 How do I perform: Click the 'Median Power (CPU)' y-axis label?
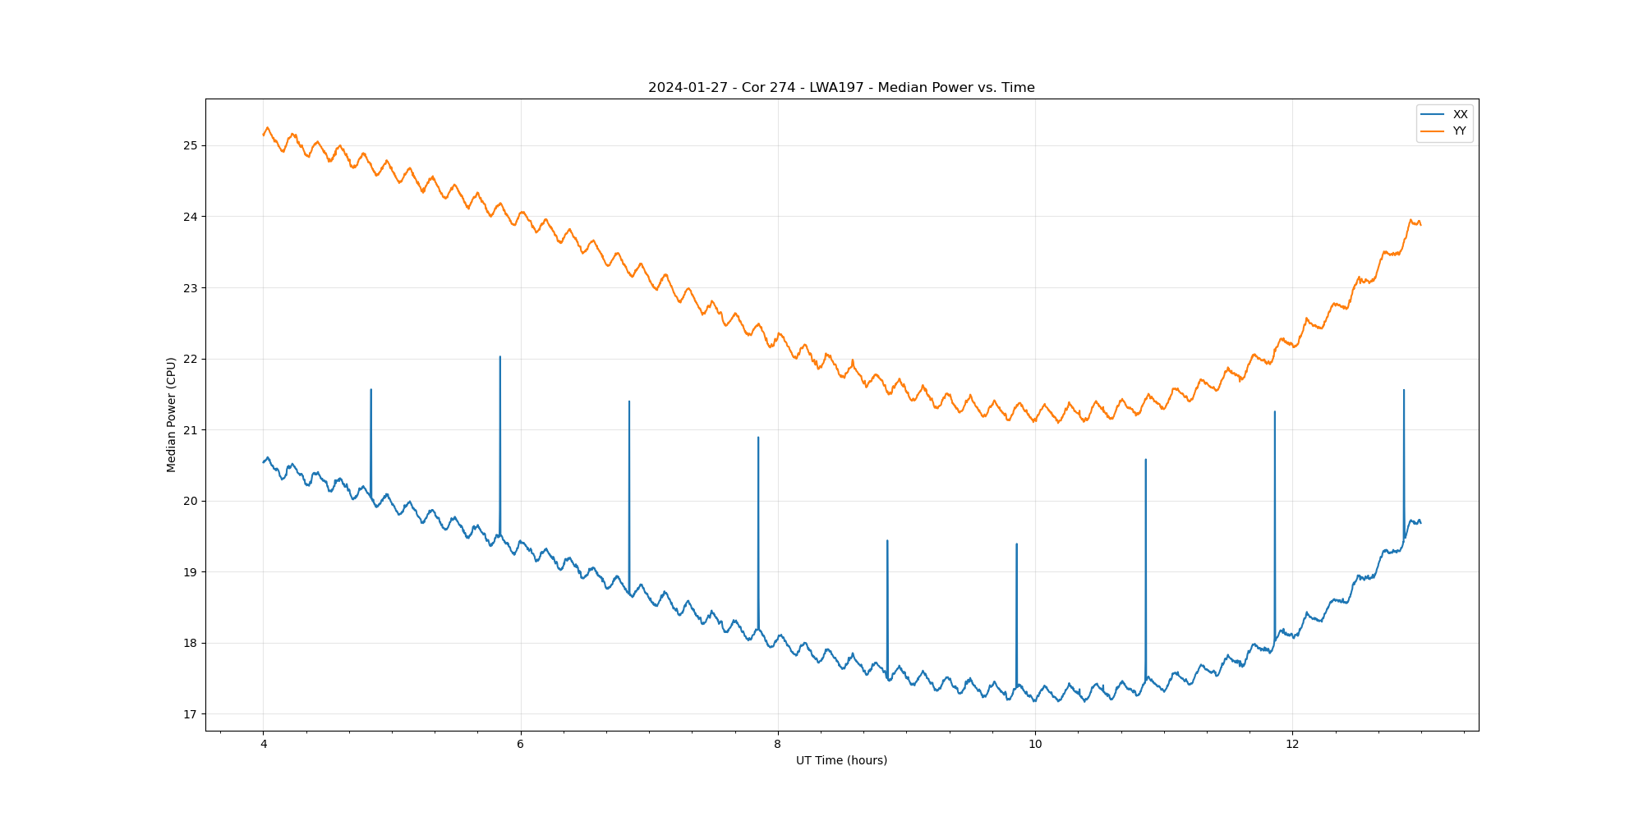172,415
